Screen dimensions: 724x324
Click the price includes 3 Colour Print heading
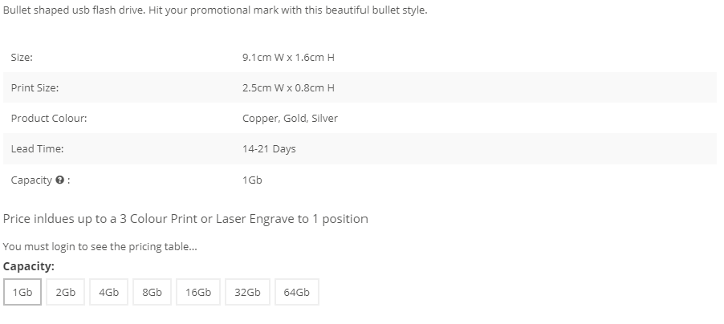click(185, 219)
